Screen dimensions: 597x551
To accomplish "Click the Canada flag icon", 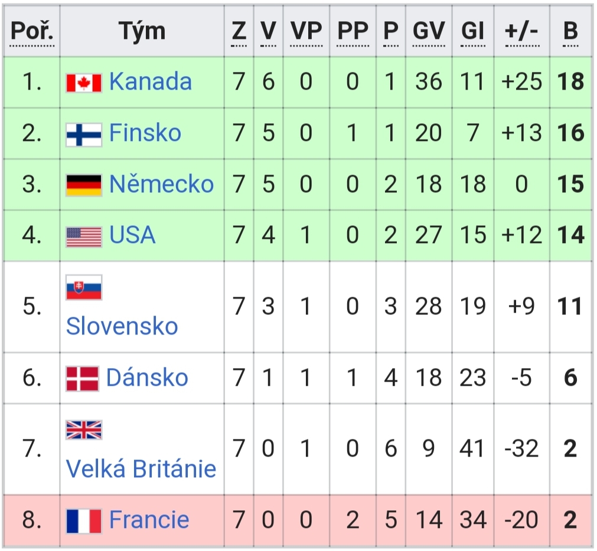I will 84,83.
